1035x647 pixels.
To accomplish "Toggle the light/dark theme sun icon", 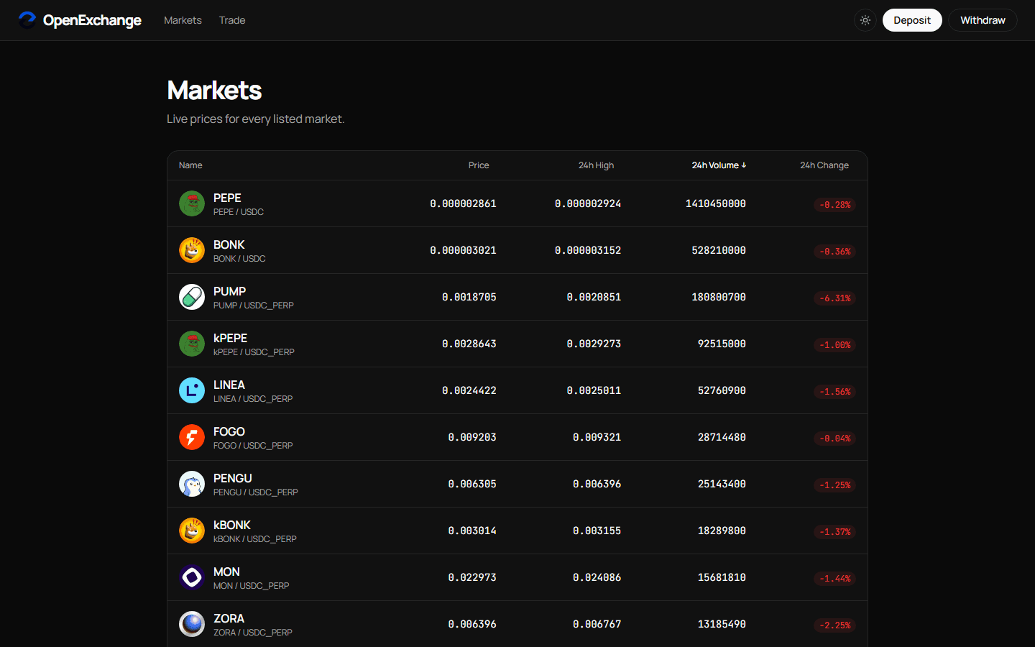I will tap(865, 20).
